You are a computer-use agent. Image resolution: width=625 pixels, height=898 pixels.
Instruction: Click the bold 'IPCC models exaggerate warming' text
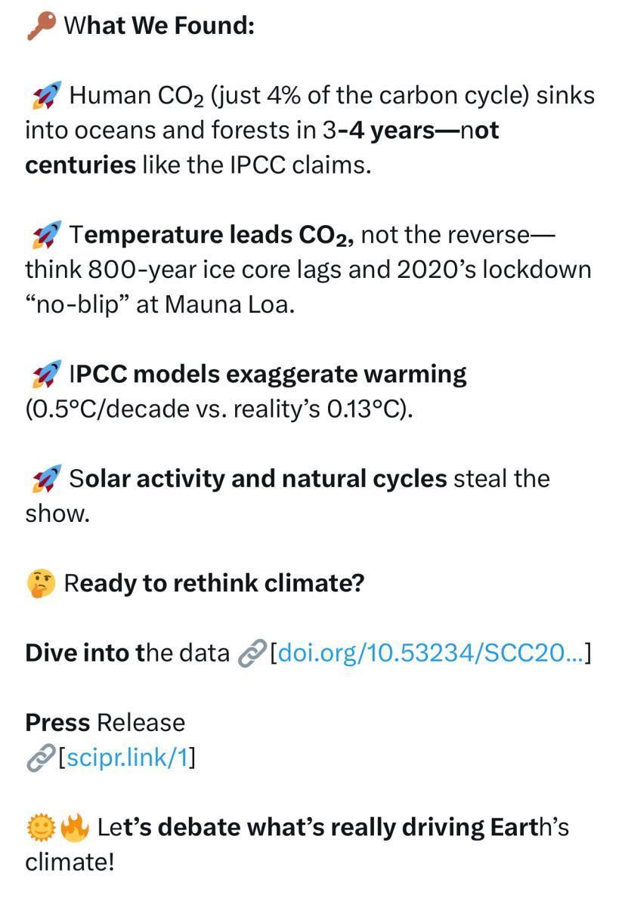pyautogui.click(x=268, y=375)
